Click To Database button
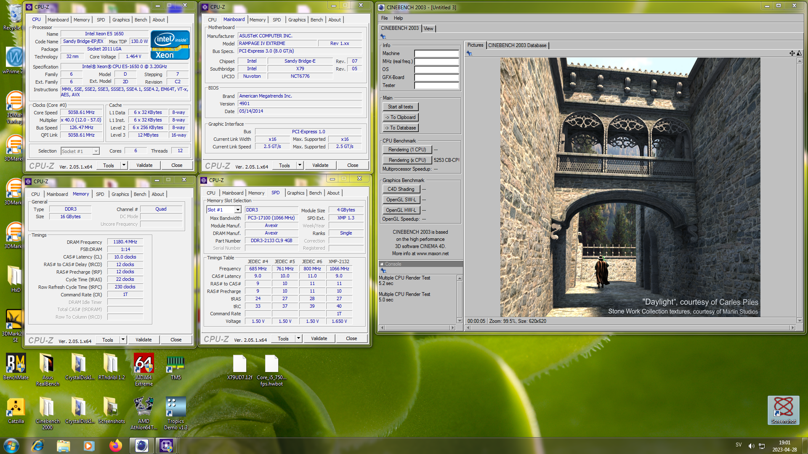Viewport: 808px width, 454px height. point(400,128)
